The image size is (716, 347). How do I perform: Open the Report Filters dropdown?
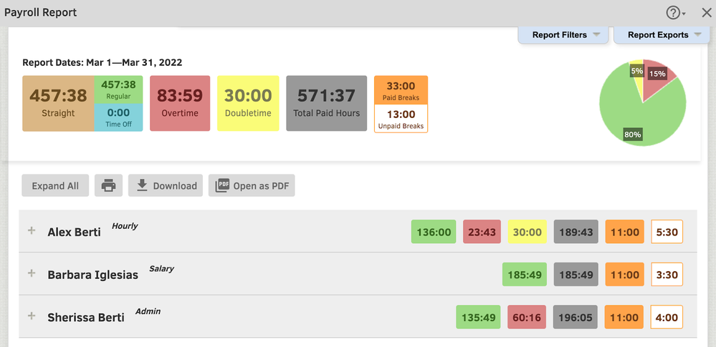[x=563, y=35]
